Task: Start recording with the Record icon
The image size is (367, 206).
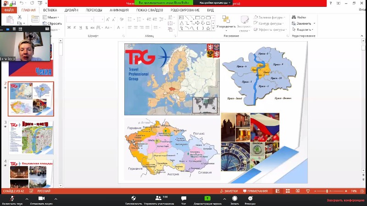Action: pos(234,198)
